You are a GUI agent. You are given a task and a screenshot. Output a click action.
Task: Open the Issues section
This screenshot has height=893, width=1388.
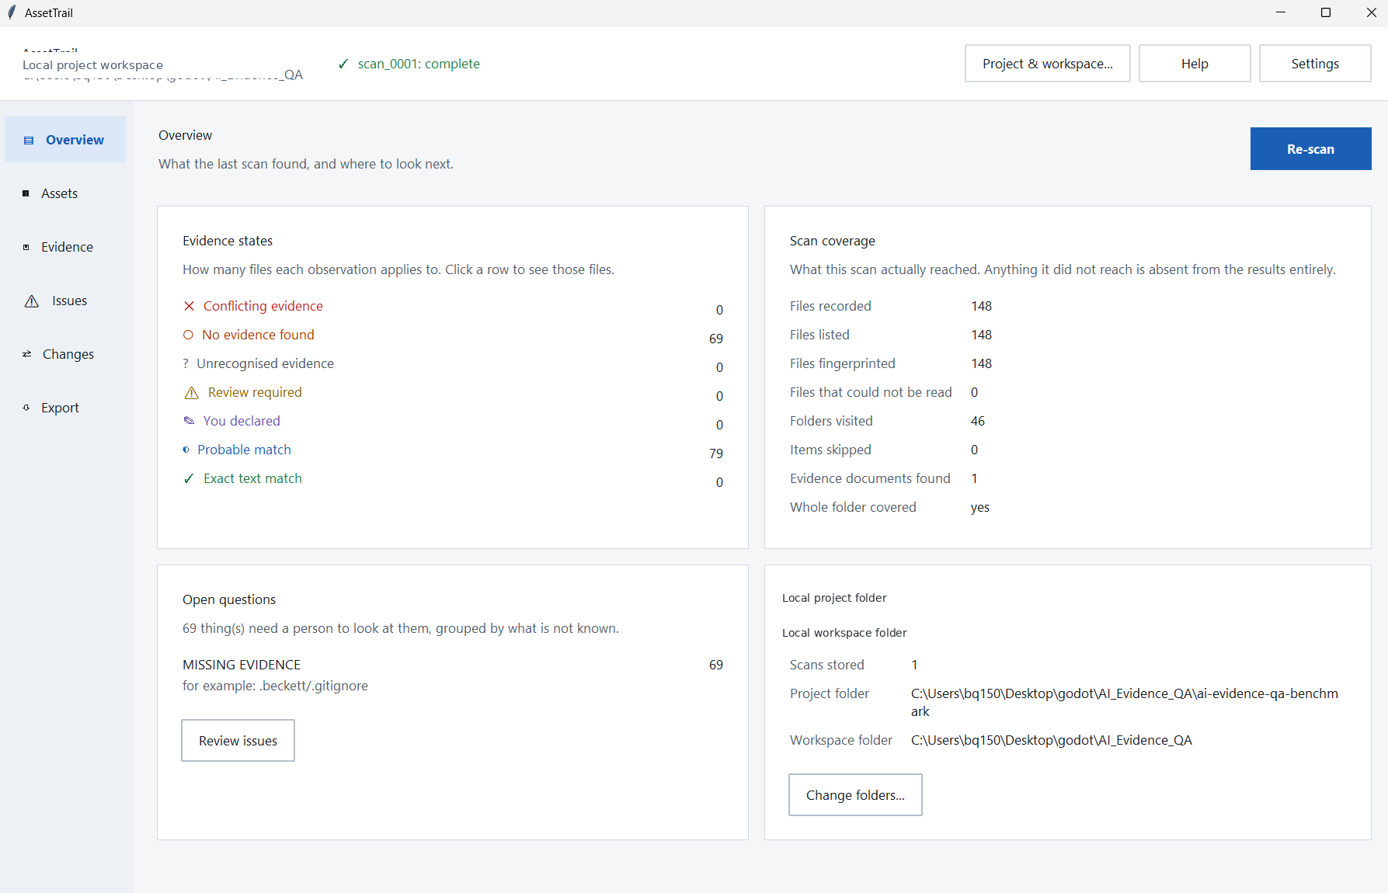pos(65,301)
